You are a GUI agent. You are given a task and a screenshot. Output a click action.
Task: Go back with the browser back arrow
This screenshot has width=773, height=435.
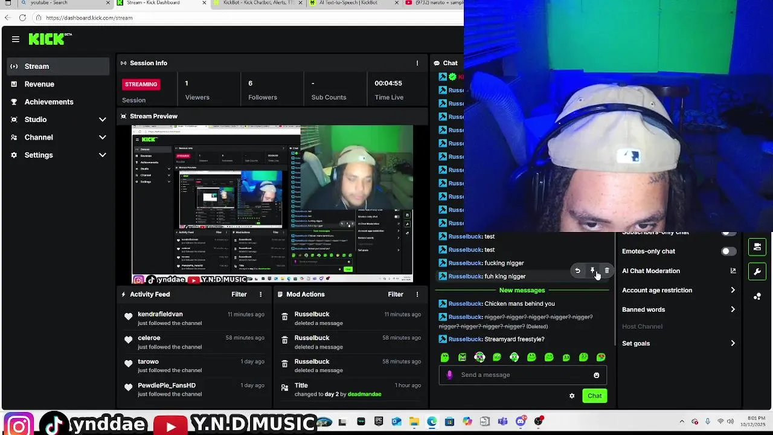point(8,18)
